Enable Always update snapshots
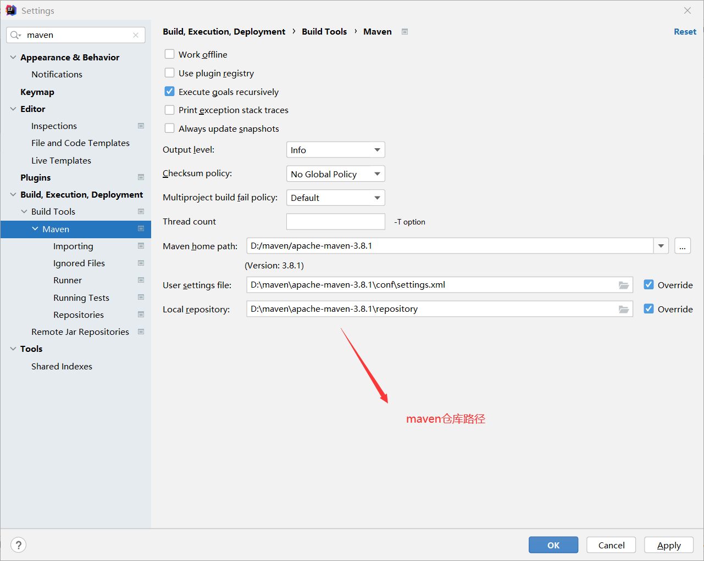 coord(170,128)
